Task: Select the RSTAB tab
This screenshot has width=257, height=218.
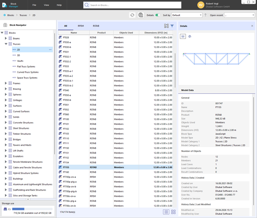Action: (96, 26)
